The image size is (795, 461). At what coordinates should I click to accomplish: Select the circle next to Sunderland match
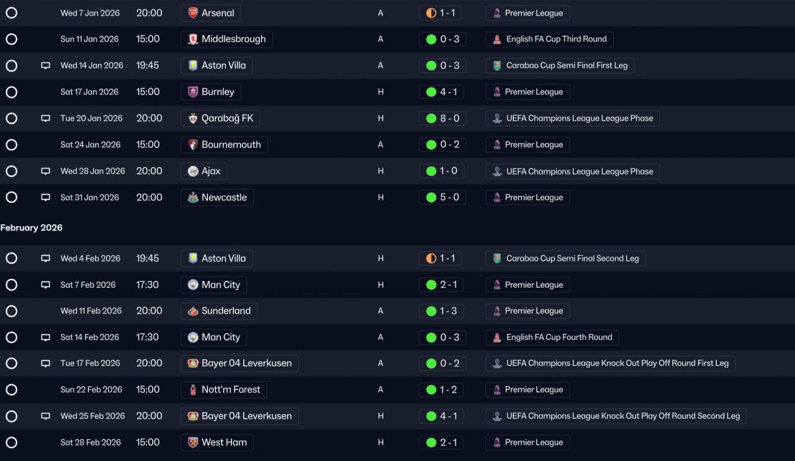(x=11, y=311)
